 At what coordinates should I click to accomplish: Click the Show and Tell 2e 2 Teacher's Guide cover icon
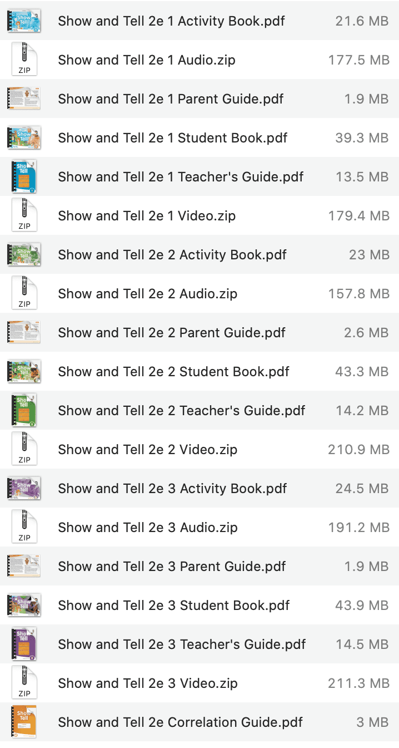[x=24, y=410]
